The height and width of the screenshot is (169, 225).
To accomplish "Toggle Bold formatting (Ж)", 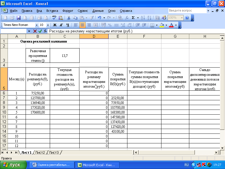I will [x=55, y=25].
